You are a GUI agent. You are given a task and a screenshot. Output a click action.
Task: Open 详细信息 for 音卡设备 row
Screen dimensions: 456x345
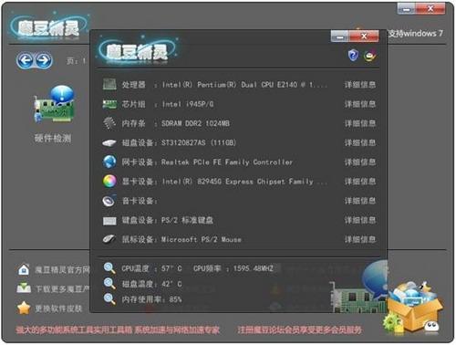(360, 201)
